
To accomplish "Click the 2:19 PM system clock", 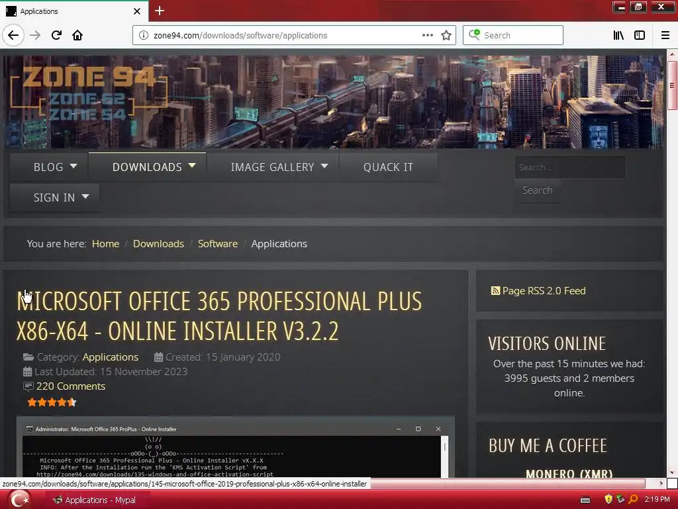I will click(657, 500).
